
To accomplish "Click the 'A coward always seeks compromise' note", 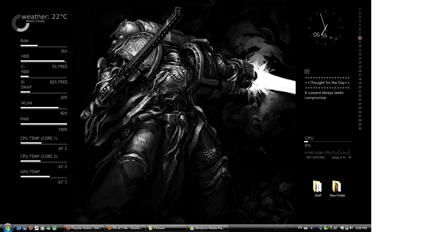I will click(324, 95).
